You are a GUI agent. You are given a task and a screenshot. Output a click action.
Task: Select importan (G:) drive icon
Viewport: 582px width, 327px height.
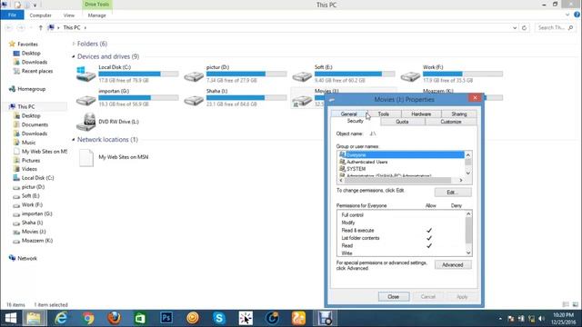click(85, 100)
